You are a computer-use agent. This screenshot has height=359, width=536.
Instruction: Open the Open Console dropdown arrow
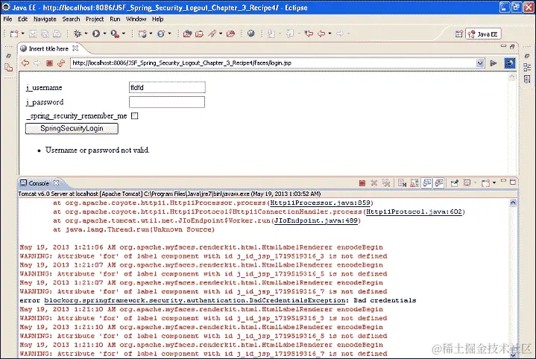pyautogui.click(x=494, y=183)
